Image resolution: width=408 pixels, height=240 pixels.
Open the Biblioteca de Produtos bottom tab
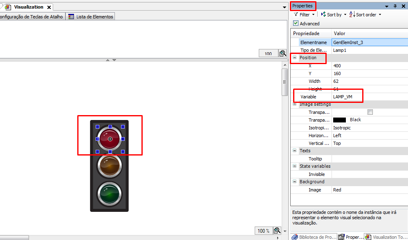(x=314, y=236)
